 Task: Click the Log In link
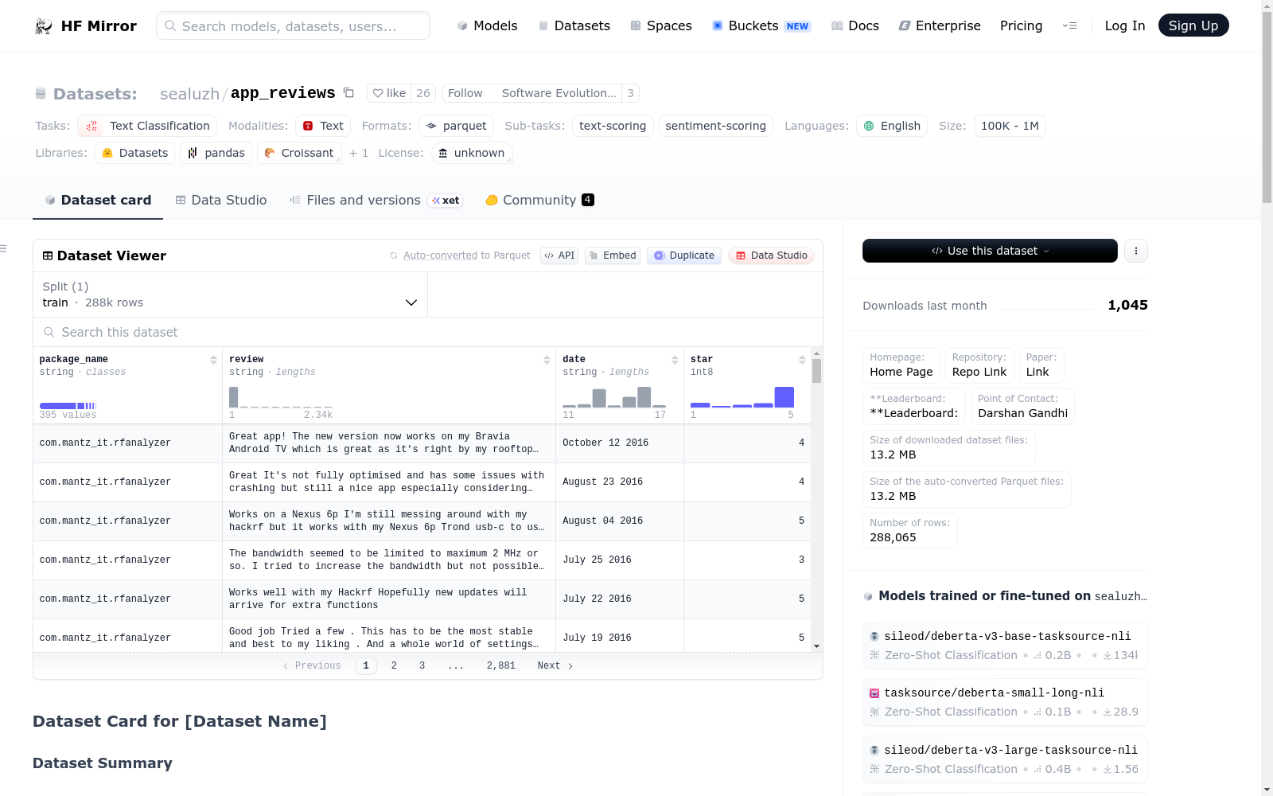click(x=1125, y=25)
